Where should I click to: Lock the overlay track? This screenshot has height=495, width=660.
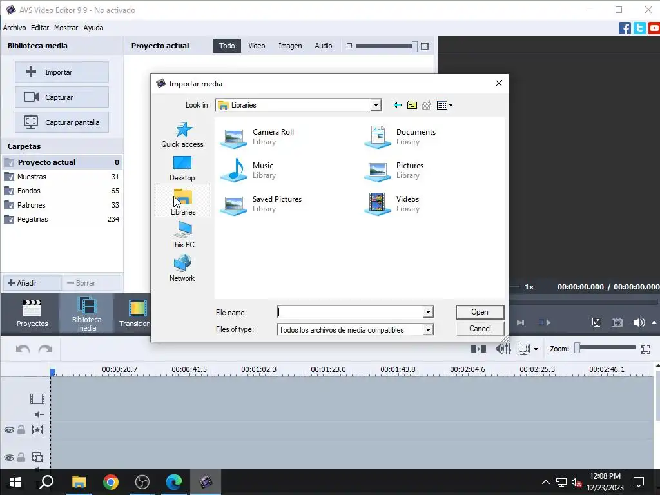pos(21,457)
